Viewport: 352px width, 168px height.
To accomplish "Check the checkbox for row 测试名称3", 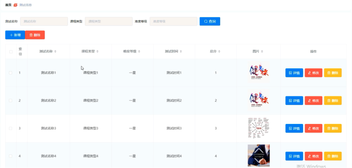I will pos(10,128).
